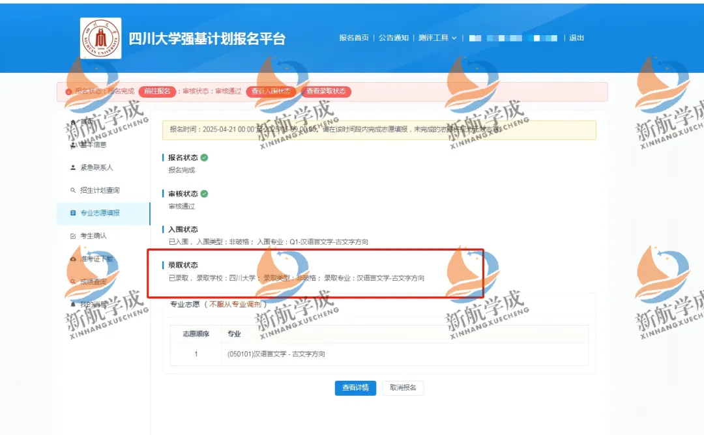Click the blue 查看详情 button

point(355,387)
